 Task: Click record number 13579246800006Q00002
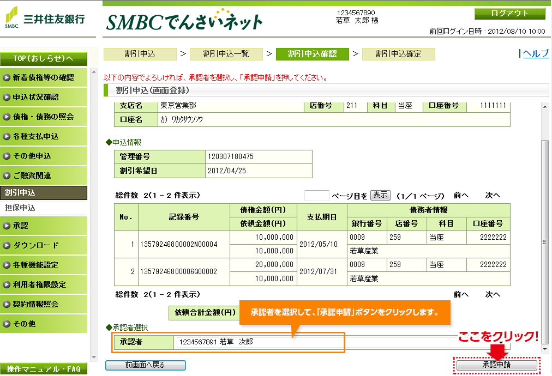179,271
